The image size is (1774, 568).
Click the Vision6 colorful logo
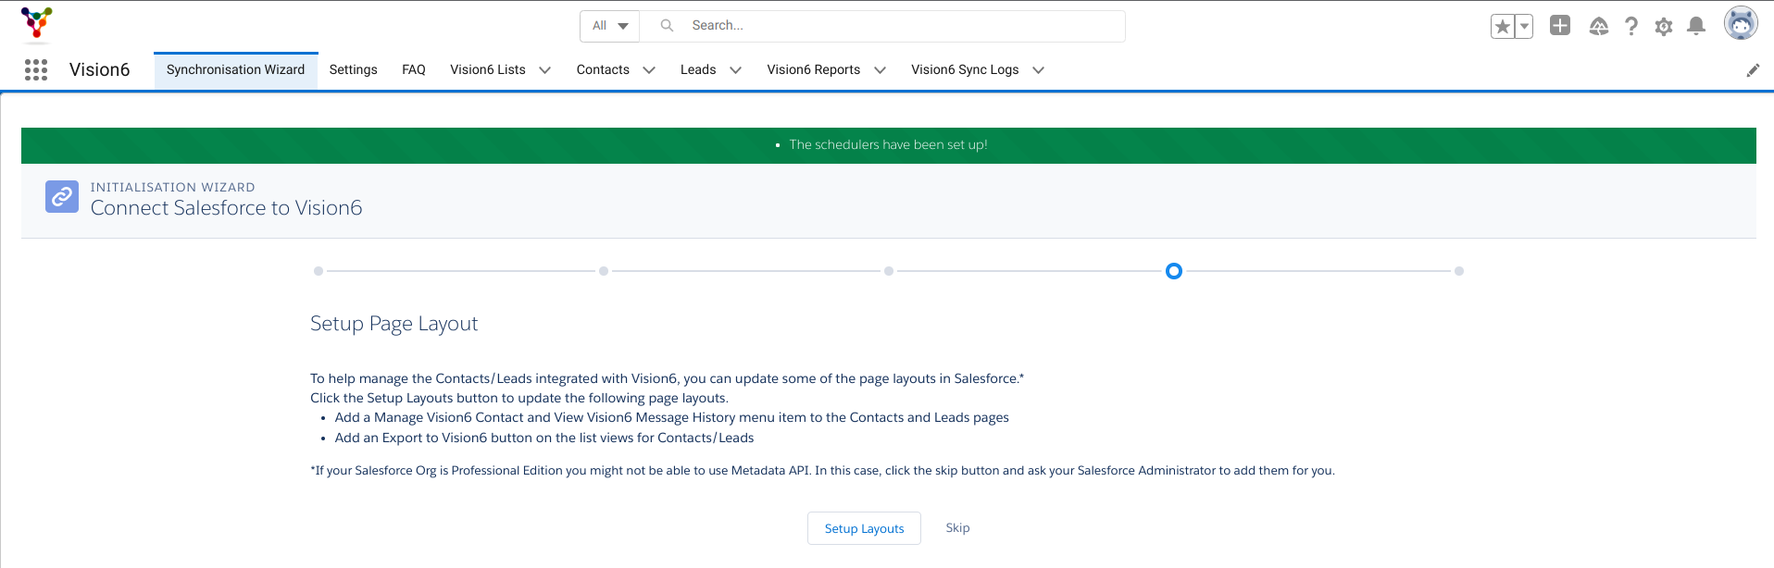click(37, 23)
